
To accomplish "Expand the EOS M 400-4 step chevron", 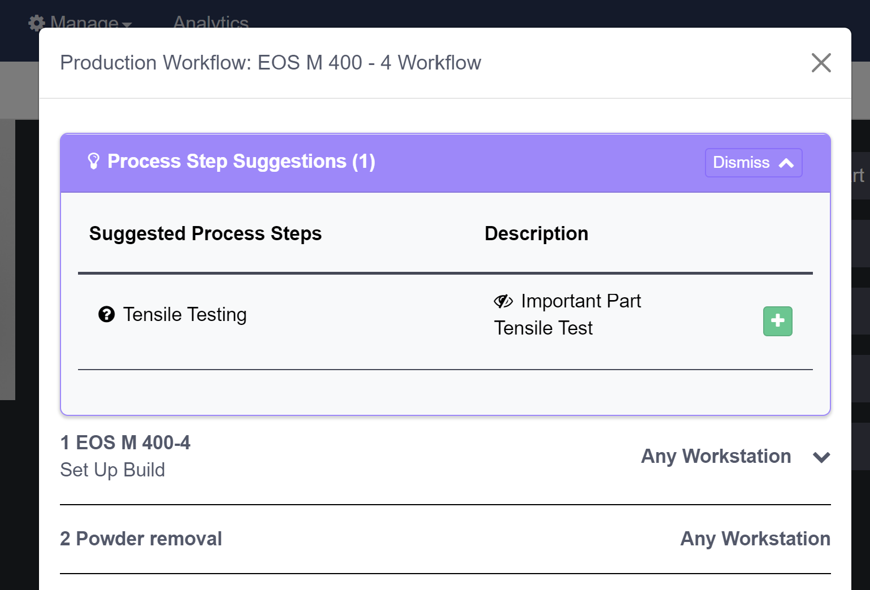I will click(x=821, y=457).
